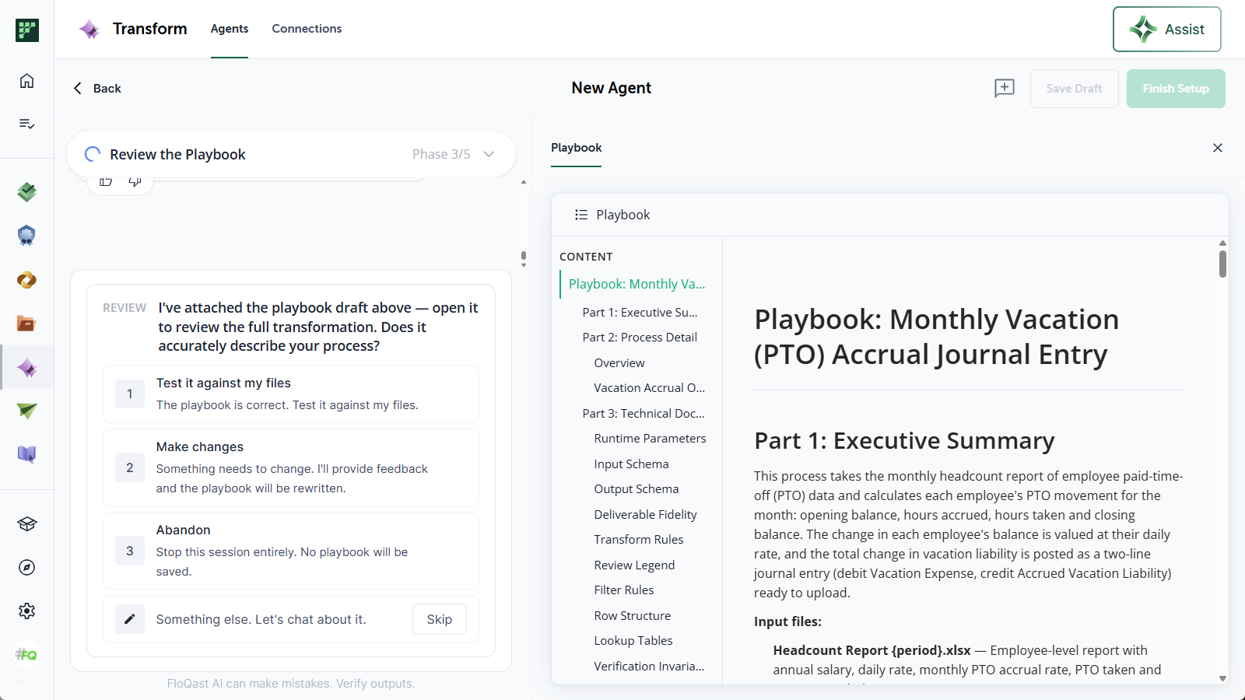Jump to Part 3: Technical Doc outline item
This screenshot has height=700, width=1245.
[644, 414]
